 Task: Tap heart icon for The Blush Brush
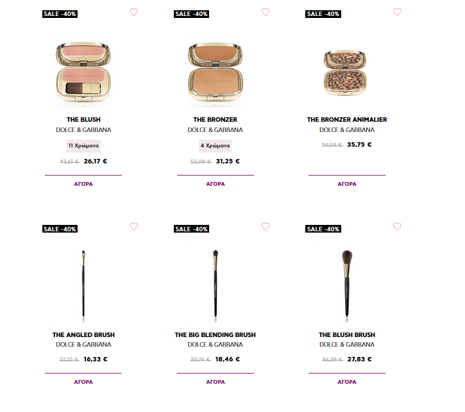coord(397,227)
